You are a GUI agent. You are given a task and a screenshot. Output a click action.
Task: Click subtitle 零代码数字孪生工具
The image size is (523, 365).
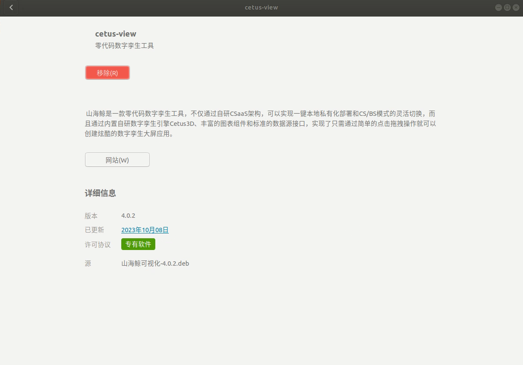coord(124,46)
